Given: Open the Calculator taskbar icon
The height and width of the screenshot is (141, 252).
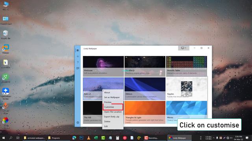Looking at the screenshot, I should (x=117, y=138).
